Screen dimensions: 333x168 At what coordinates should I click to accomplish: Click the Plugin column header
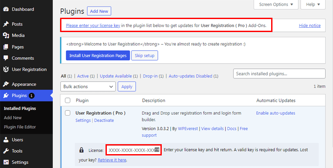point(82,100)
